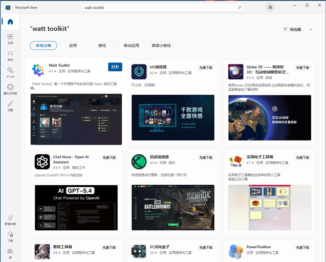Viewport: 326px width, 262px height.
Task: Open the Globe 3D screenshot thumbnail
Action: coord(270,118)
